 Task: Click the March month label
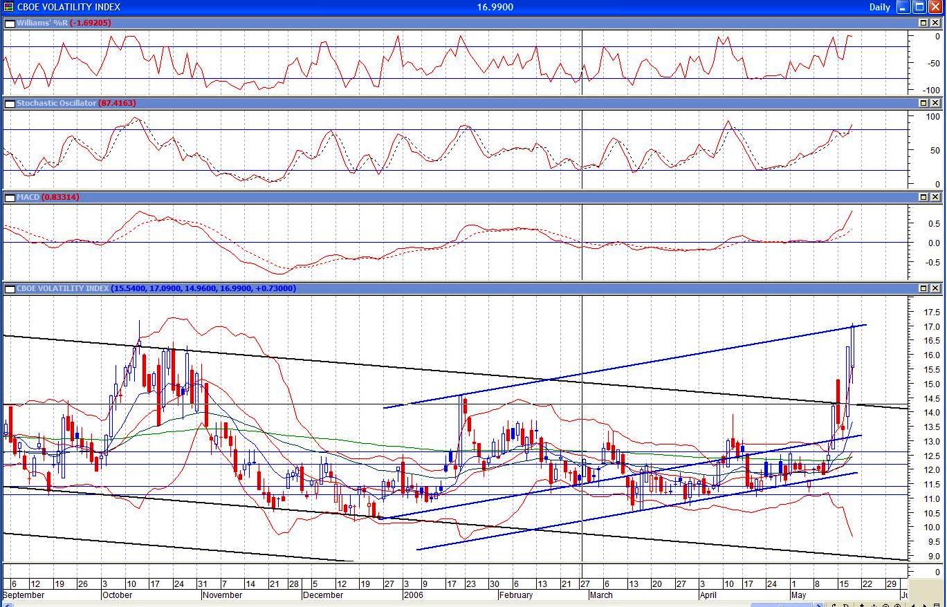coord(601,595)
